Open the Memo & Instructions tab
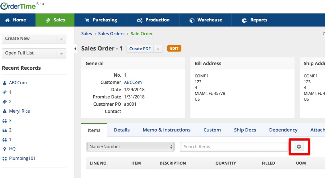 click(166, 130)
